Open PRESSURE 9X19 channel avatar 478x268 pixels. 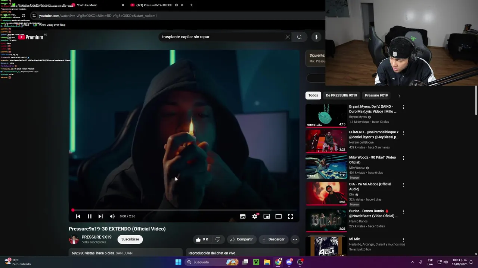pos(74,239)
